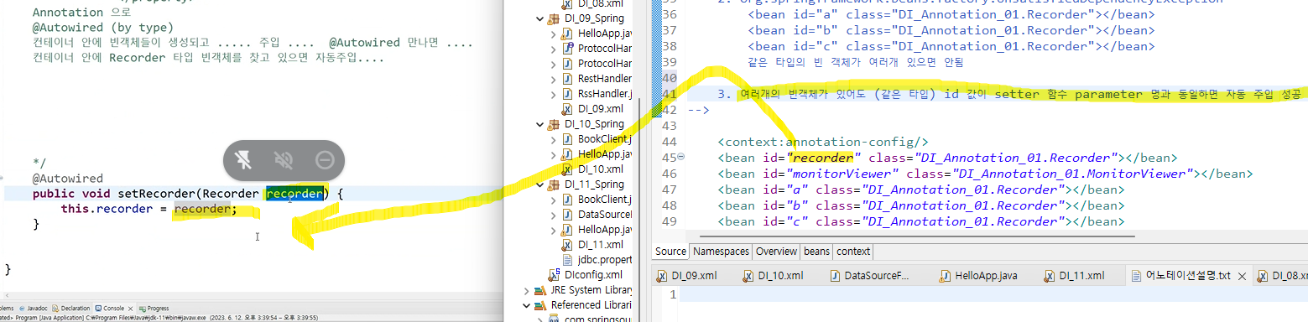The height and width of the screenshot is (322, 1308).
Task: Click the muted speaker icon on floating toolbar
Action: pos(284,160)
